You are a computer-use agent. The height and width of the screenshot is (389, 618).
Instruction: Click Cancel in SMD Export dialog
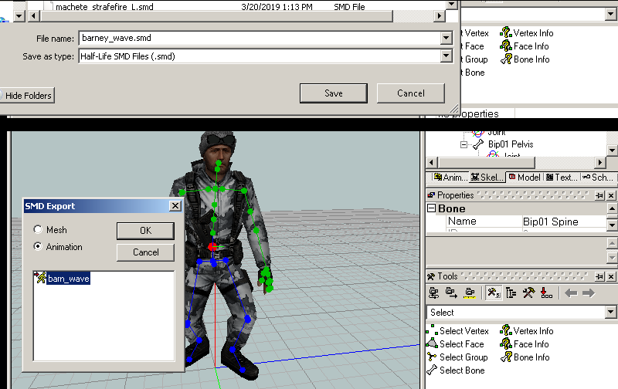tap(145, 252)
